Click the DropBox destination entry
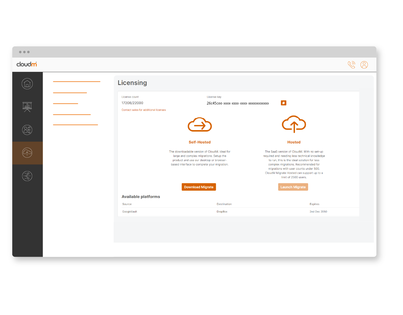The width and height of the screenshot is (403, 315). [222, 212]
